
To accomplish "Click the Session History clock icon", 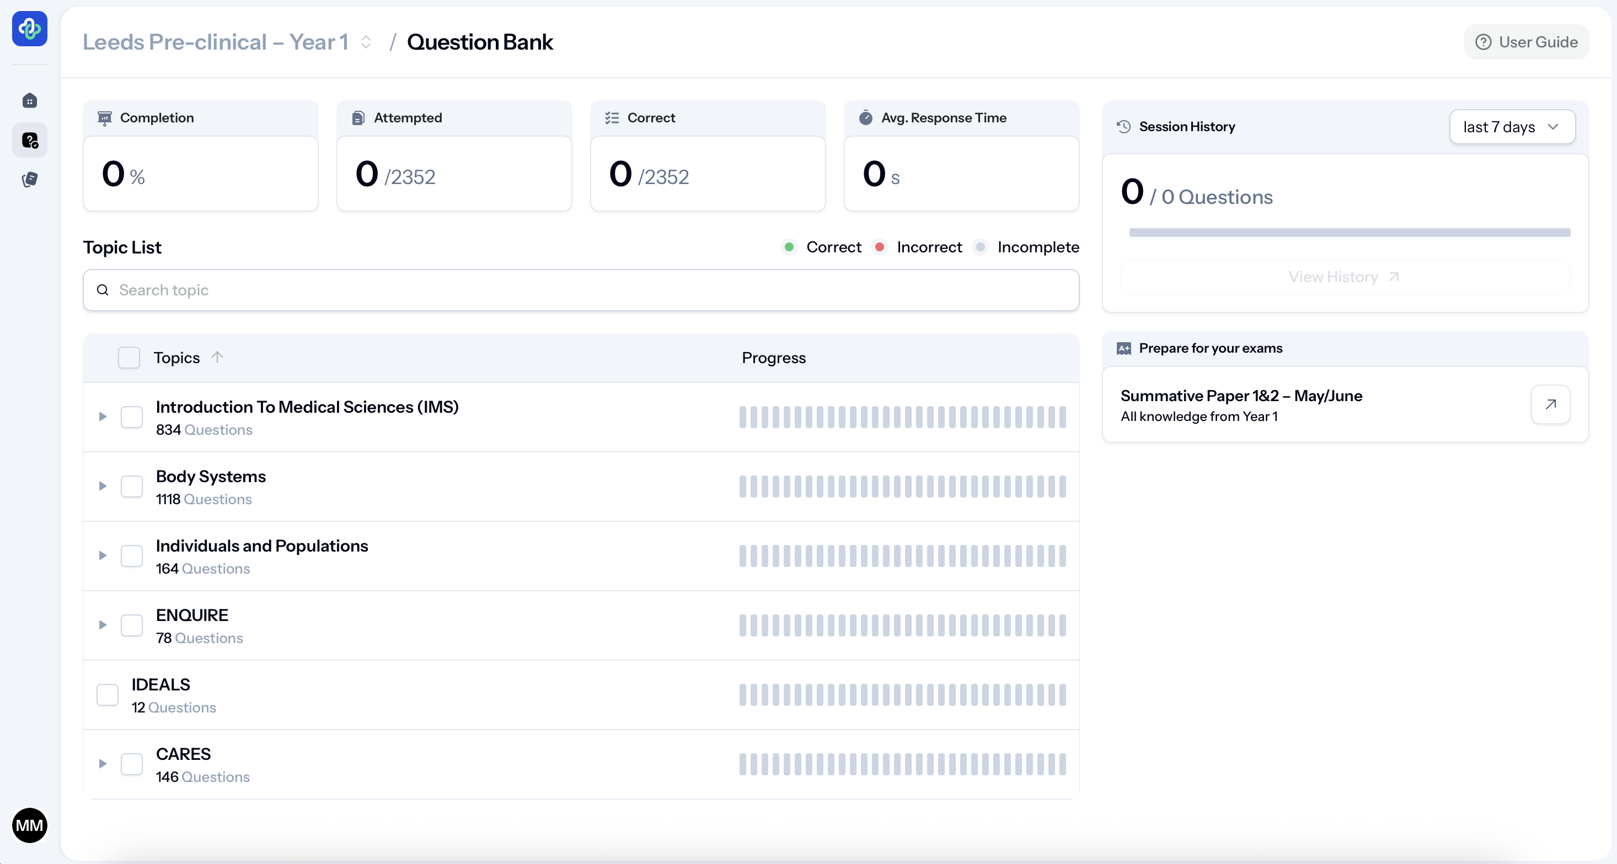I will (1123, 127).
